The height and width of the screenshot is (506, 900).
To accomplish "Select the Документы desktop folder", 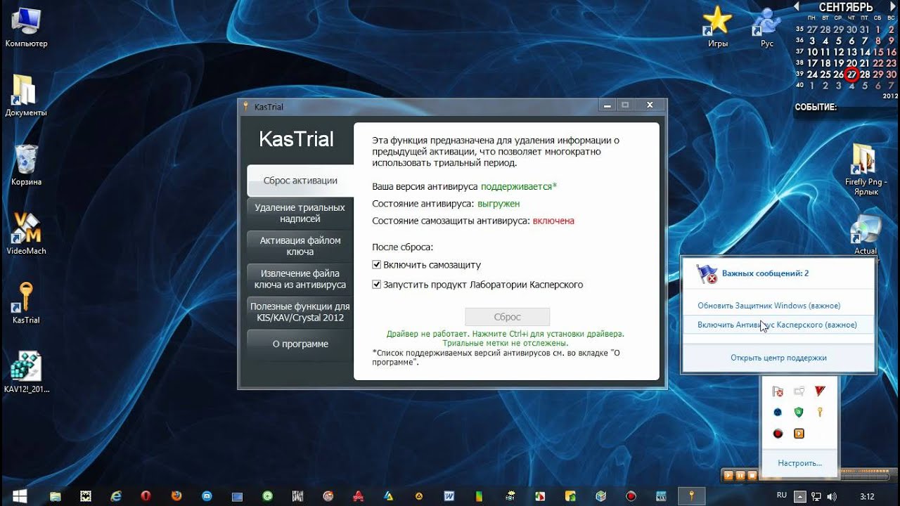I will [x=26, y=96].
